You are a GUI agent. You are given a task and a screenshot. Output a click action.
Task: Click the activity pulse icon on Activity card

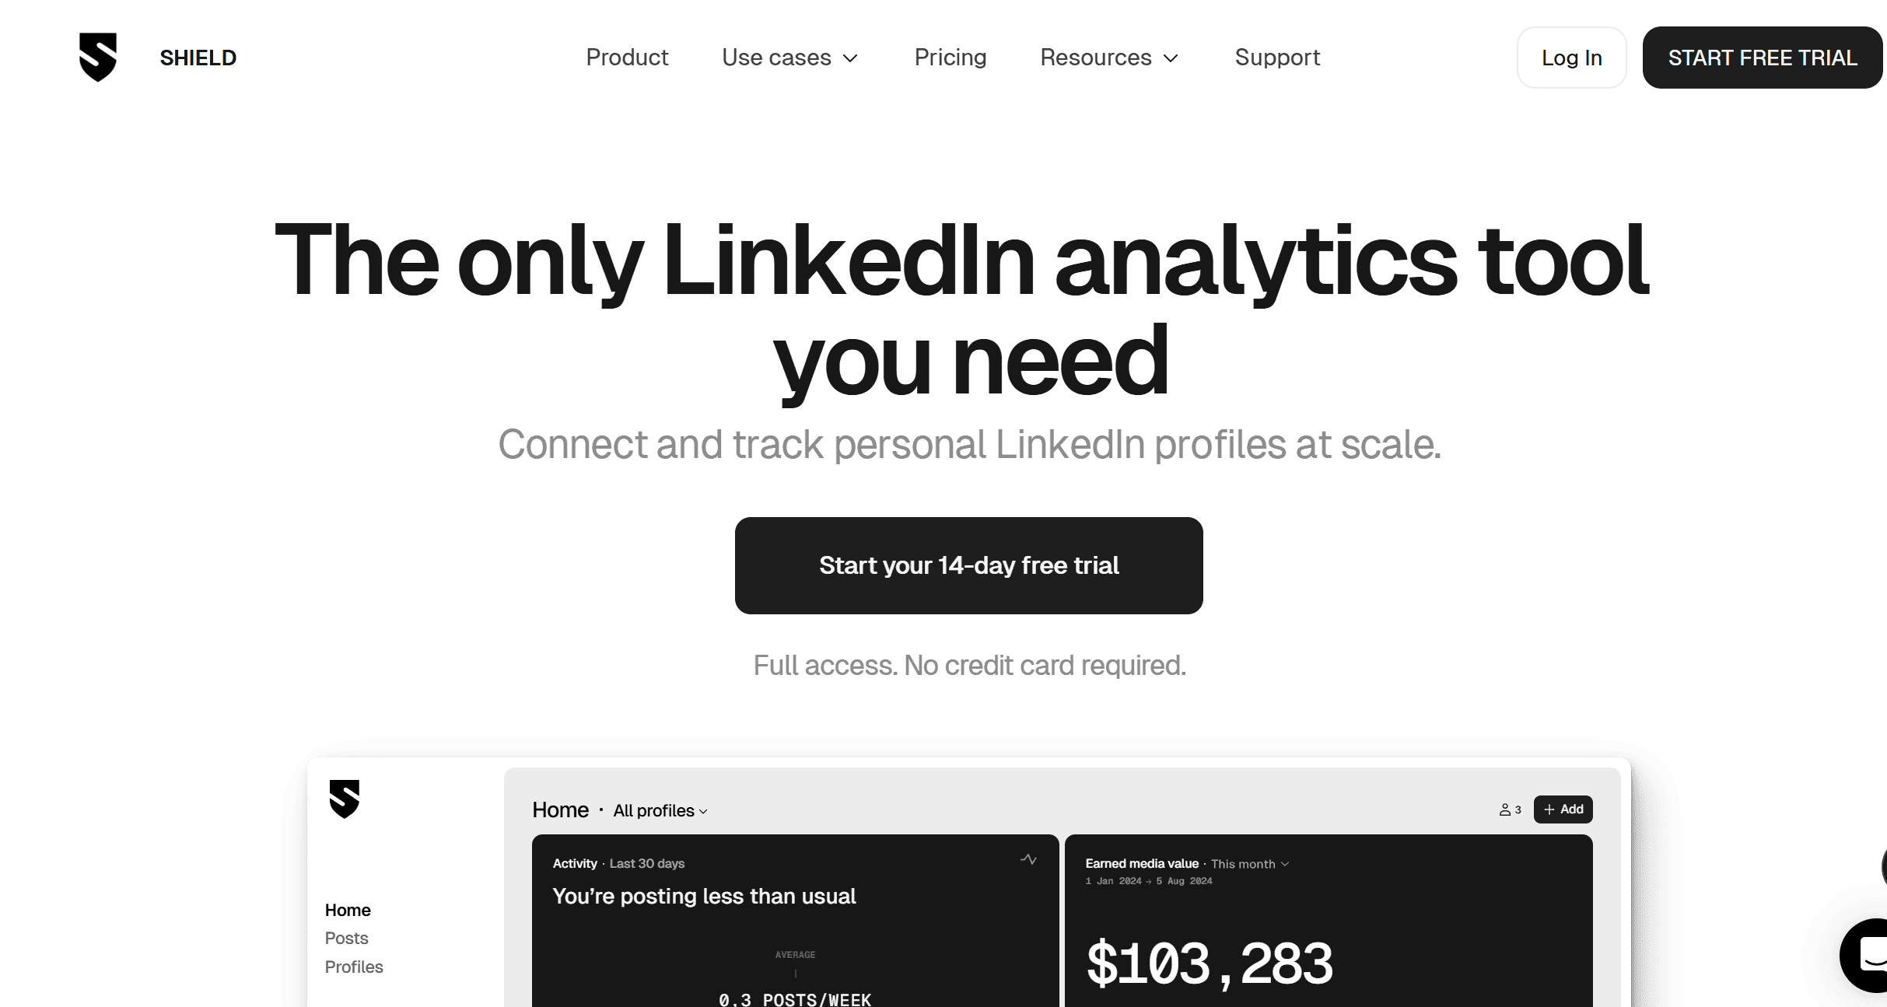point(1028,859)
